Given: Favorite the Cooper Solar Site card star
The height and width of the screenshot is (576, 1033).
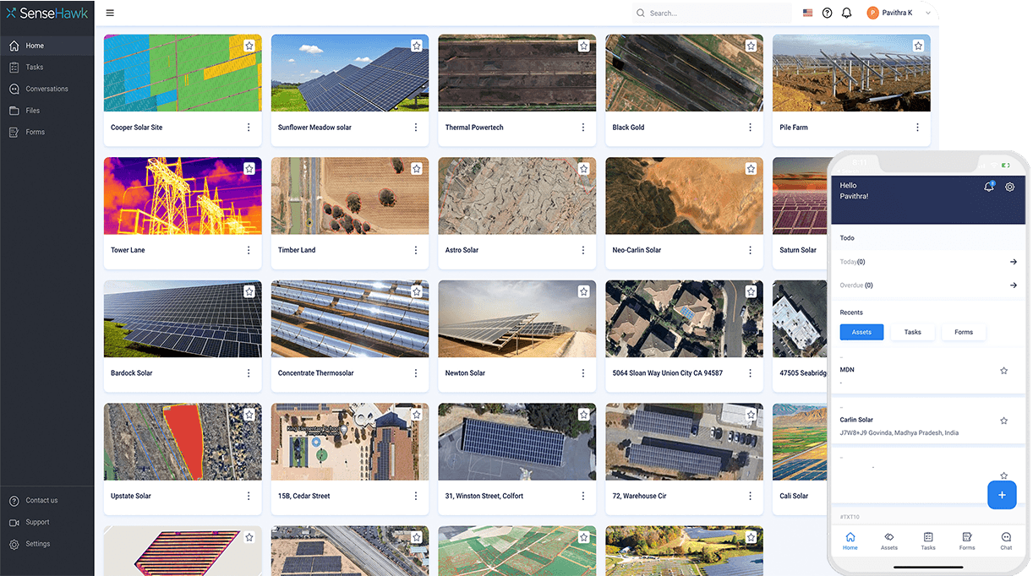Looking at the screenshot, I should (x=249, y=46).
